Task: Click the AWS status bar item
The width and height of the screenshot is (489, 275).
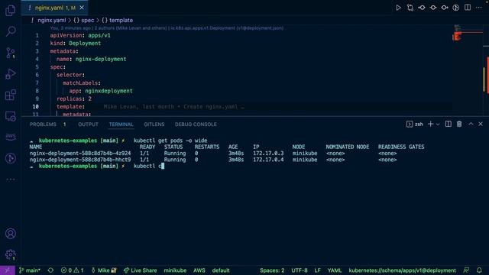Action: tap(199, 270)
